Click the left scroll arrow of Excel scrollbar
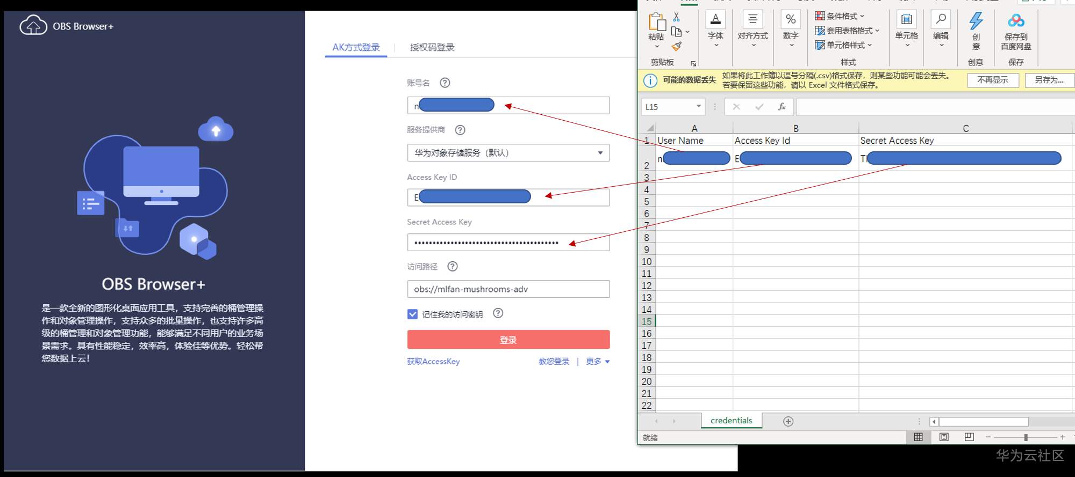 tap(934, 422)
